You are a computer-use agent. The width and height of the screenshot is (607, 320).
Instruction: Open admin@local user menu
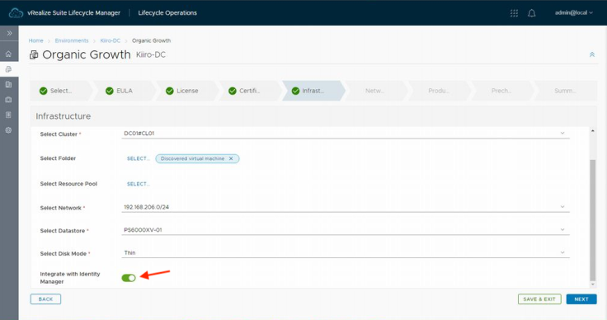pos(574,12)
